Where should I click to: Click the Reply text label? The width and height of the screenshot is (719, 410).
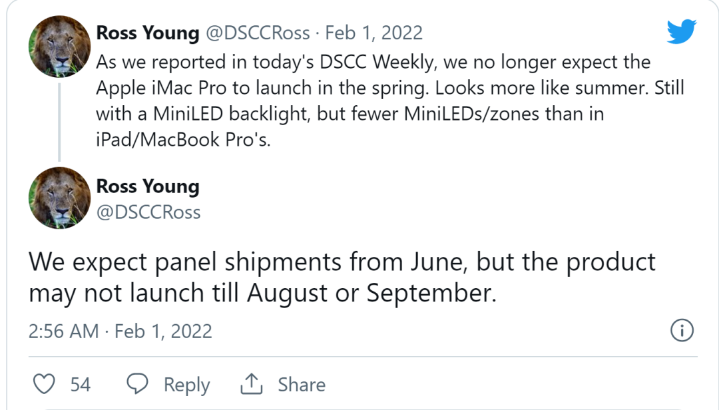click(x=186, y=385)
